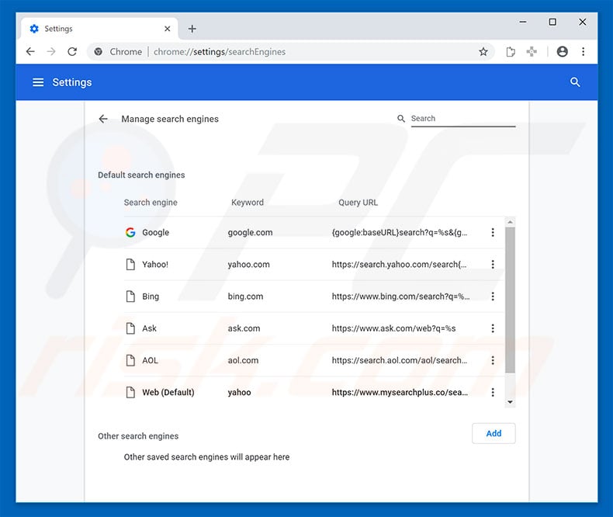Open Chrome's three-dot main menu
613x517 pixels.
coord(583,51)
